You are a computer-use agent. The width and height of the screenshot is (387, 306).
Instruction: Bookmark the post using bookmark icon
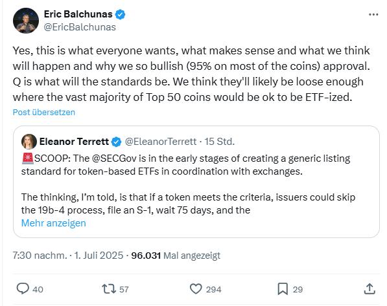tap(283, 289)
